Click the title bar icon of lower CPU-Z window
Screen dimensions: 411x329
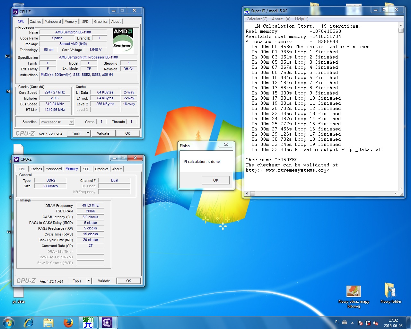click(16, 159)
